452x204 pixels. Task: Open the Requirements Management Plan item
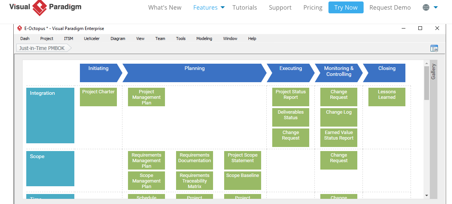[x=146, y=160]
